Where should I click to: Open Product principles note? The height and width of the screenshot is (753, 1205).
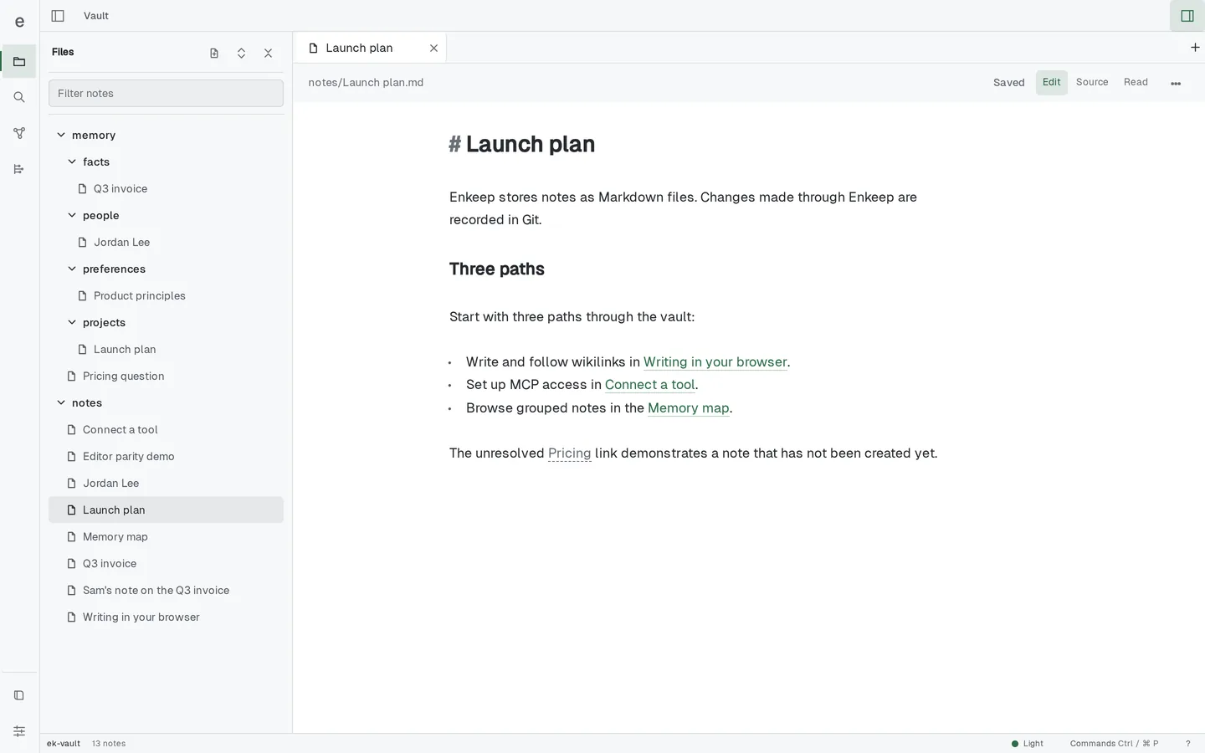(x=166, y=295)
